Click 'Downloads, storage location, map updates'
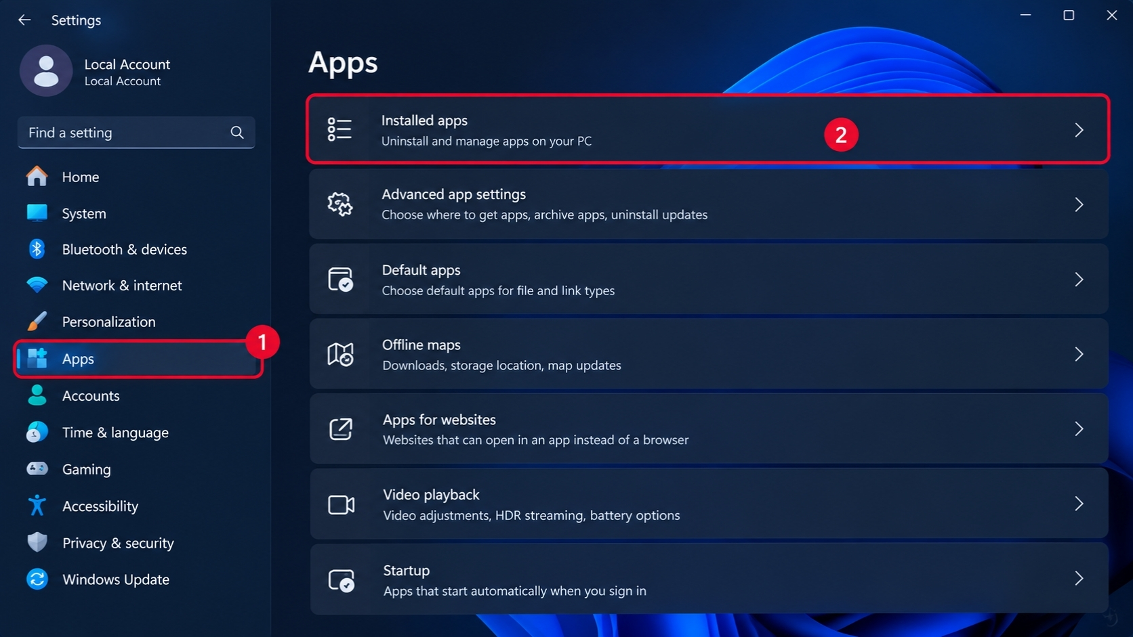This screenshot has height=637, width=1133. 501,365
